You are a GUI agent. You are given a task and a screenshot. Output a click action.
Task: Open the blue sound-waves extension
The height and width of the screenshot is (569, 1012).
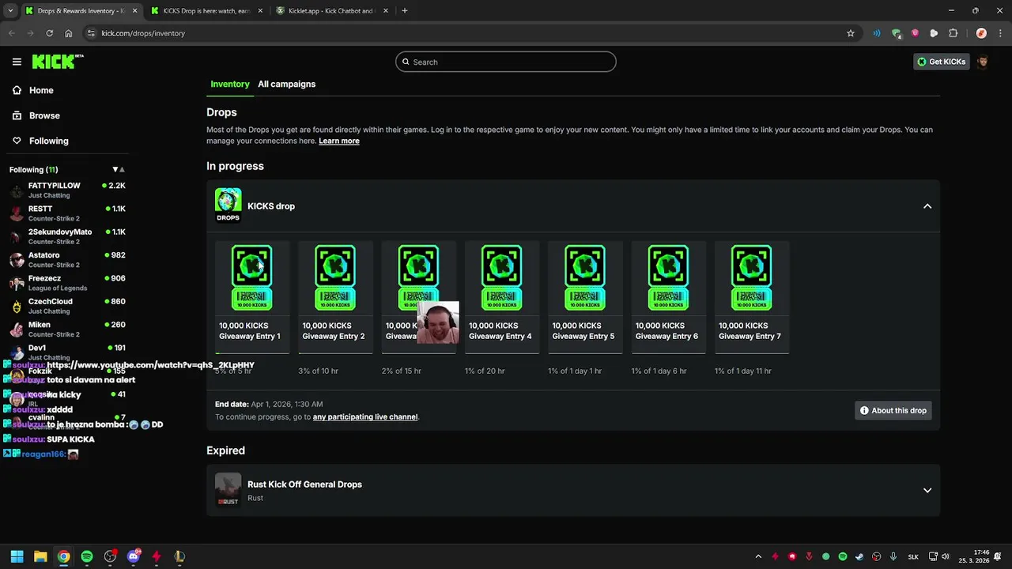tap(877, 33)
